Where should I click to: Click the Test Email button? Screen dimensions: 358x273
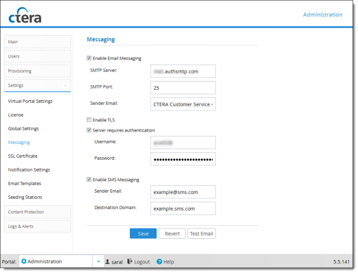201,233
